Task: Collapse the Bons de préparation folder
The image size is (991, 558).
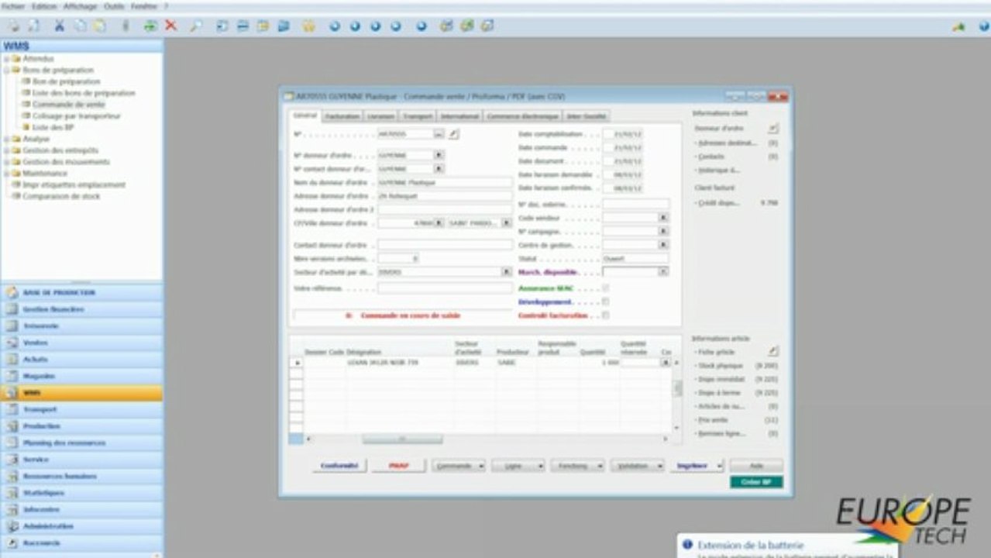Action: click(6, 70)
